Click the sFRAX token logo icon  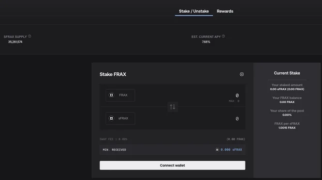[x=111, y=118]
